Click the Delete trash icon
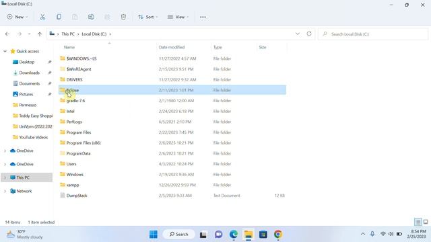Viewport: 431px width, 242px height. 123,17
